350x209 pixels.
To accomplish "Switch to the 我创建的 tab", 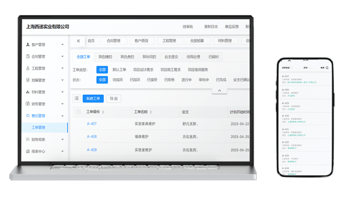I will [105, 57].
